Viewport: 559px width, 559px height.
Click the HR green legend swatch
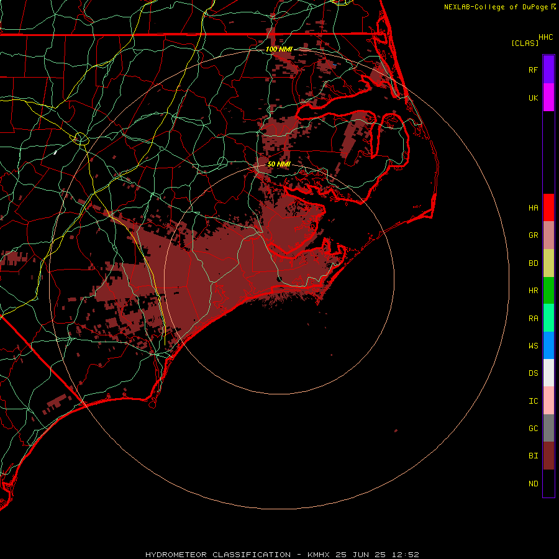(548, 291)
